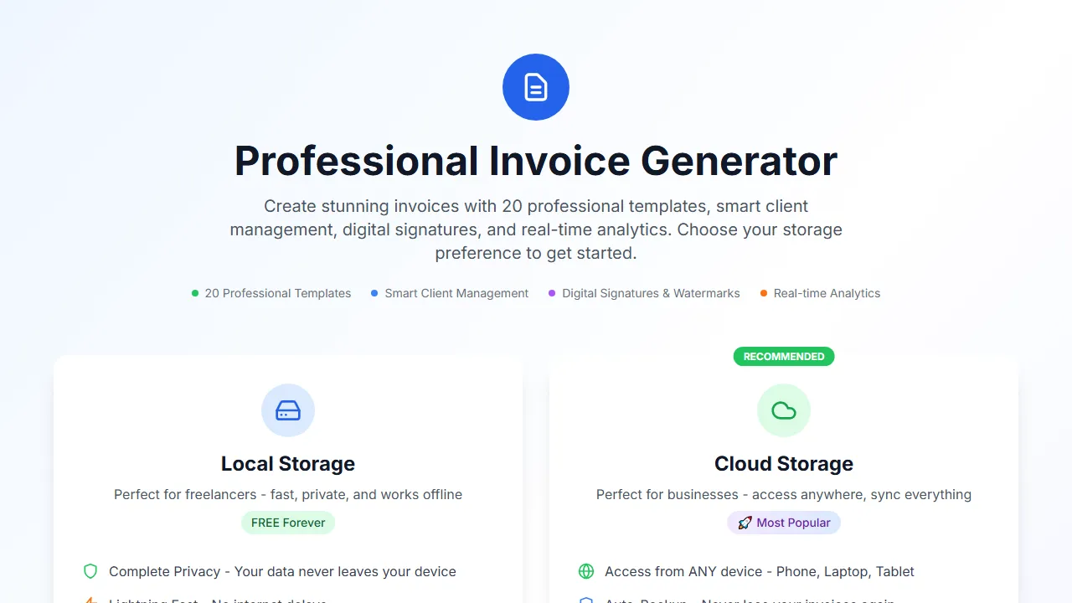Click the blue dot before Smart Client Management

[374, 293]
